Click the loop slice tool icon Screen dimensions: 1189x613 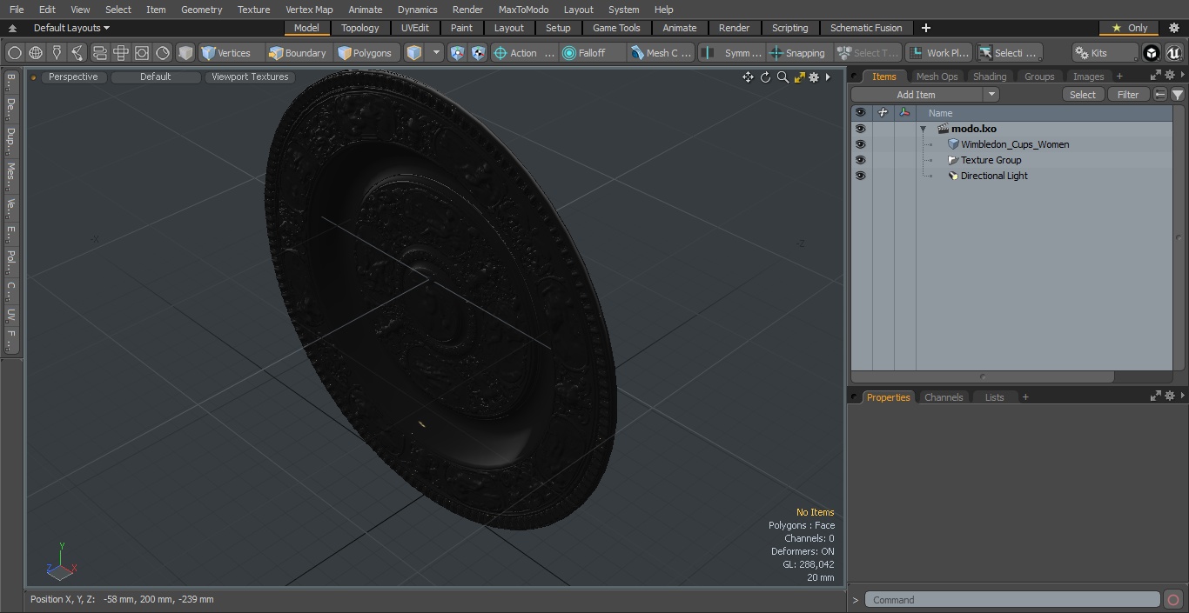[x=99, y=53]
